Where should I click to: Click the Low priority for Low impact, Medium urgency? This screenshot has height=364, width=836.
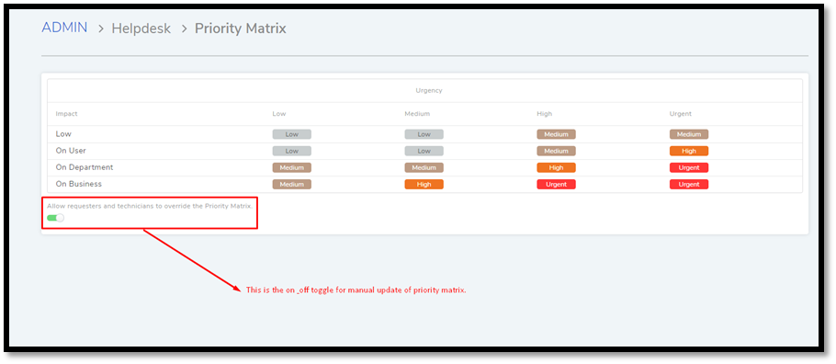[x=424, y=134]
